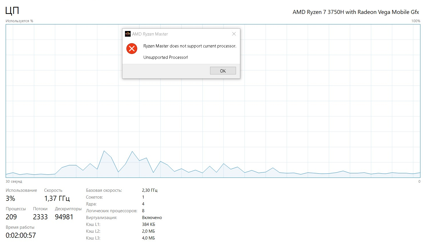Click the 'Unsupported Processor!' message text

[x=166, y=57]
